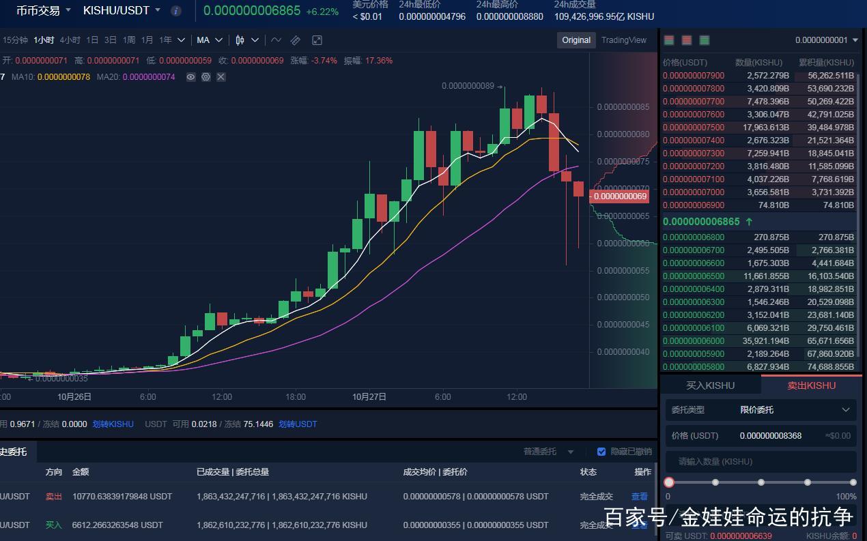Image resolution: width=867 pixels, height=541 pixels.
Task: Select 3日 interval
Action: coord(111,40)
